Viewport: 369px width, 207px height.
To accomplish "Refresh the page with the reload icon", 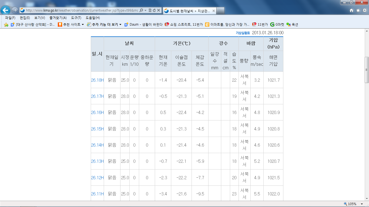I will coord(154,11).
